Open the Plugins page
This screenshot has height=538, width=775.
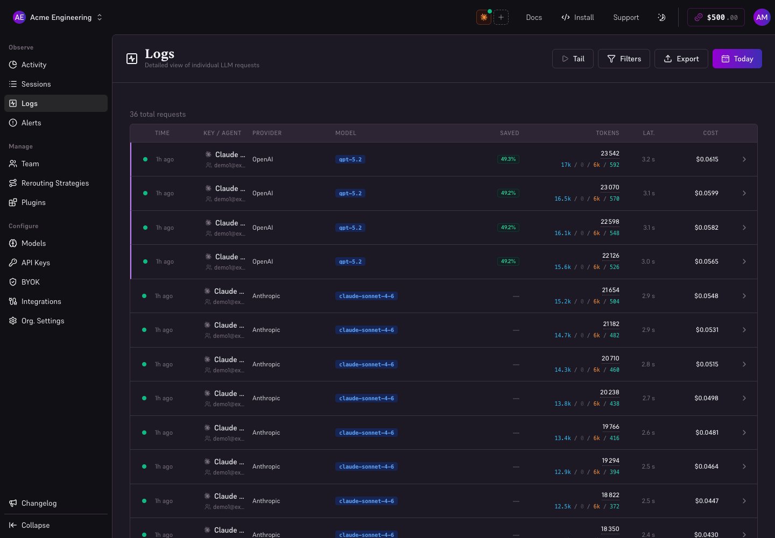point(56,202)
